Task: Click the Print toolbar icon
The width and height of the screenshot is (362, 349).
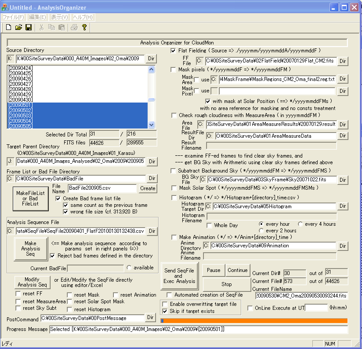Action: point(74,27)
